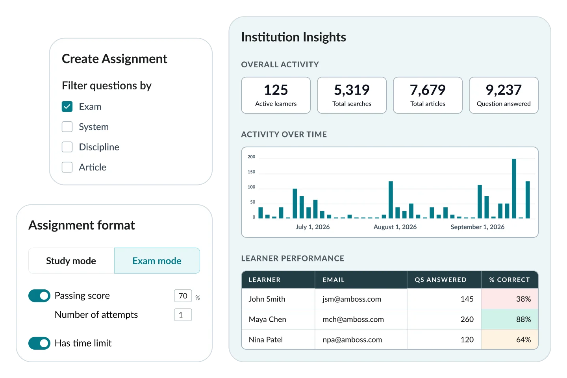Open the 7,679 Total articles stat card
The image size is (567, 378).
click(x=428, y=95)
